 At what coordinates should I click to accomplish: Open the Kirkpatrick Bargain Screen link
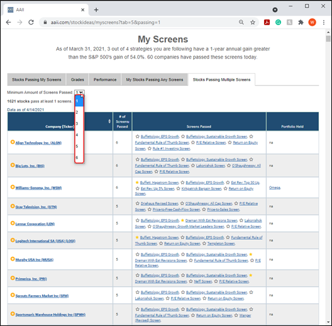point(201,188)
